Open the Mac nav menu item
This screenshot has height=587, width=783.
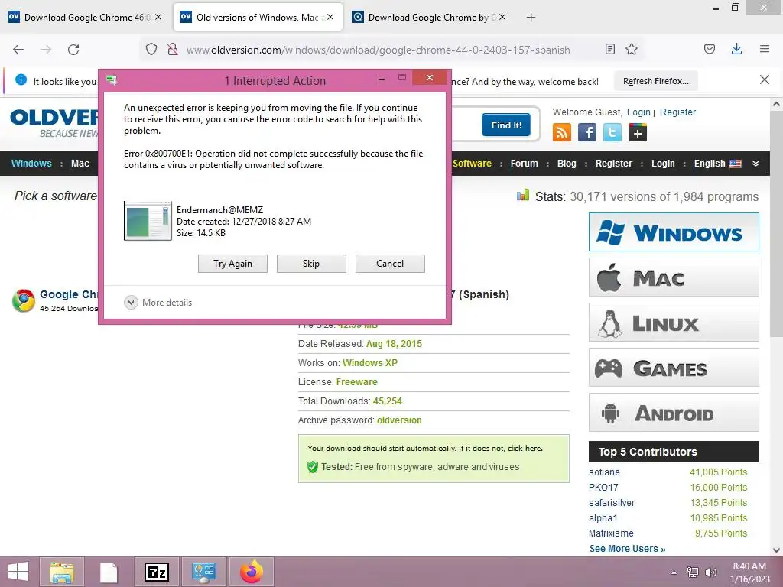click(x=80, y=164)
